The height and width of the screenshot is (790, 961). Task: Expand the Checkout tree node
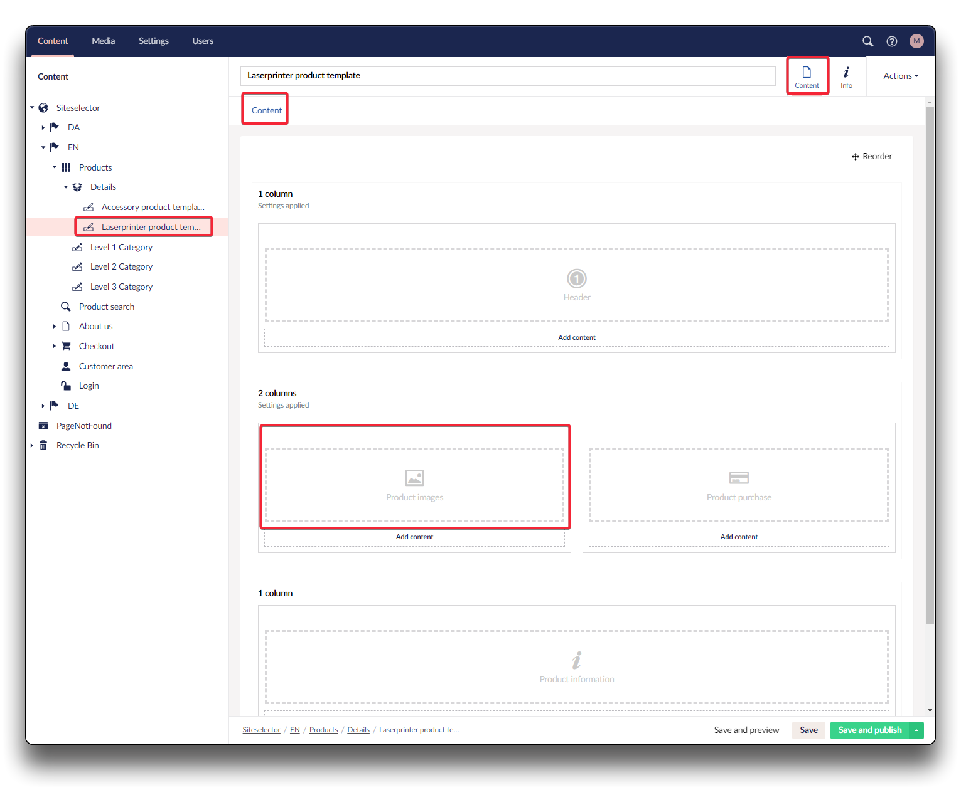[55, 346]
